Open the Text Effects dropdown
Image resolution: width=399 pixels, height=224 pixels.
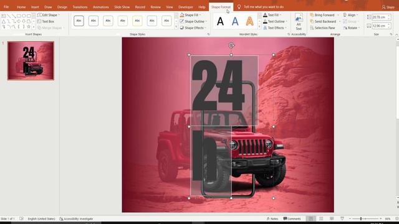pyautogui.click(x=275, y=27)
